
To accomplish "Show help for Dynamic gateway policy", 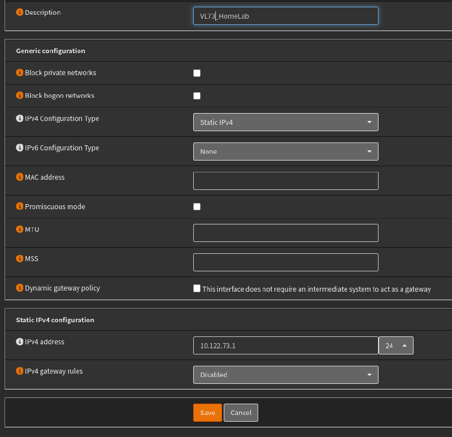I will coord(19,288).
